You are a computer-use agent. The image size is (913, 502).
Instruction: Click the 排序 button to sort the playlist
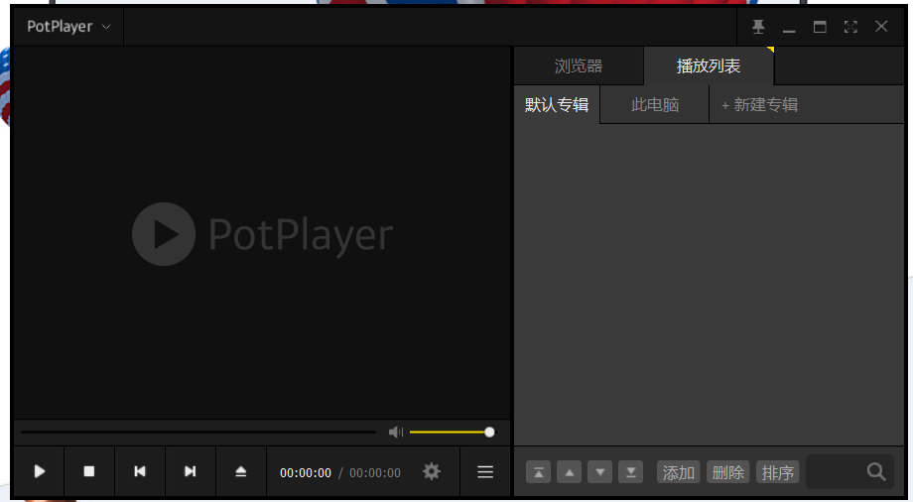click(x=777, y=472)
